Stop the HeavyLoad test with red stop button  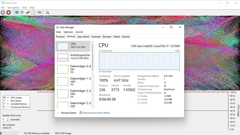(x=9, y=12)
